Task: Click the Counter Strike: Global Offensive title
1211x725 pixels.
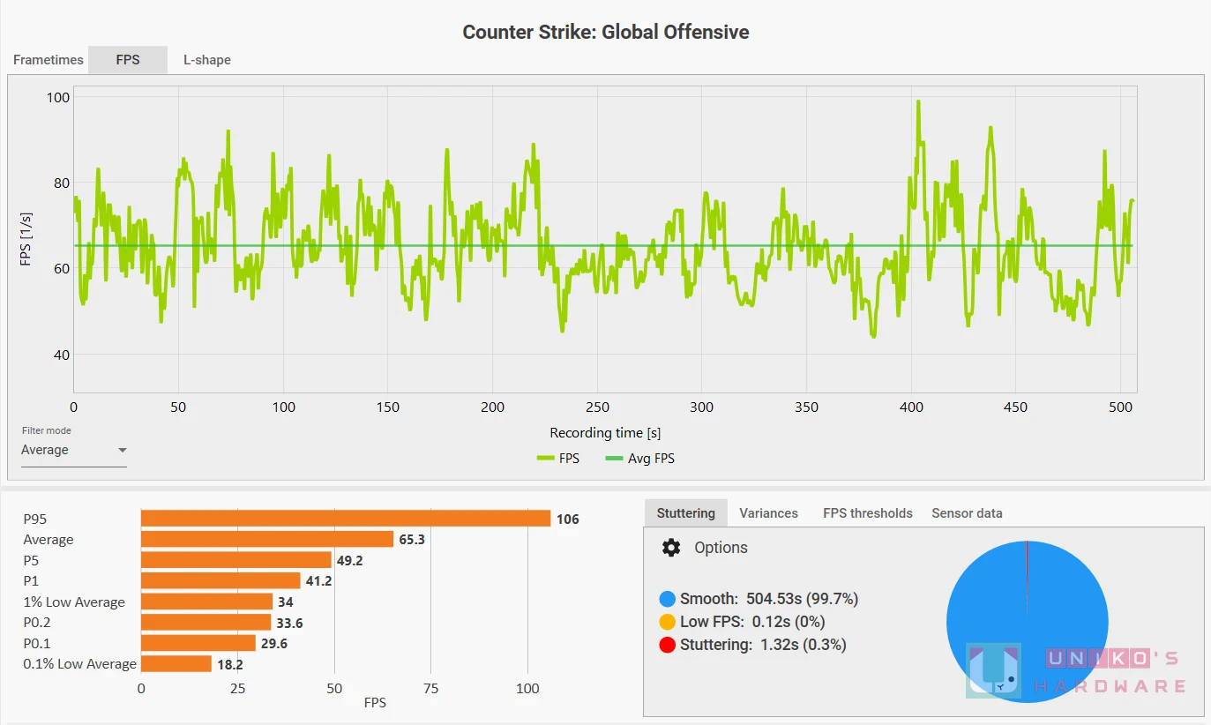Action: [x=606, y=33]
